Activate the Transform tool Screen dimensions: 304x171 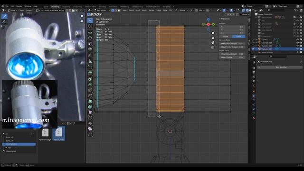[90, 49]
